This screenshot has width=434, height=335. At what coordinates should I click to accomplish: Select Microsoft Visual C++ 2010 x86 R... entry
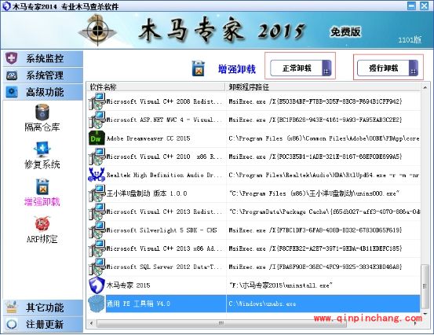point(164,156)
